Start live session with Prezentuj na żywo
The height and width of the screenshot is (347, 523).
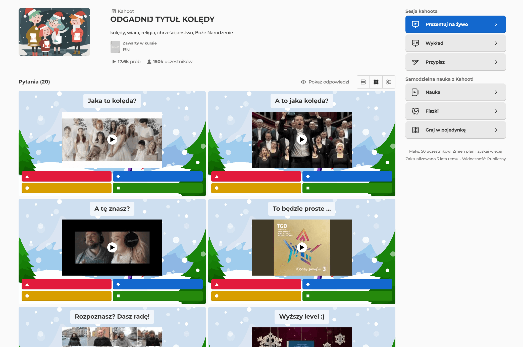pyautogui.click(x=455, y=24)
